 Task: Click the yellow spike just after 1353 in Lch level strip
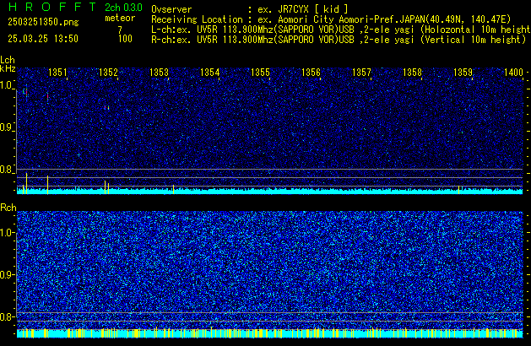point(173,189)
